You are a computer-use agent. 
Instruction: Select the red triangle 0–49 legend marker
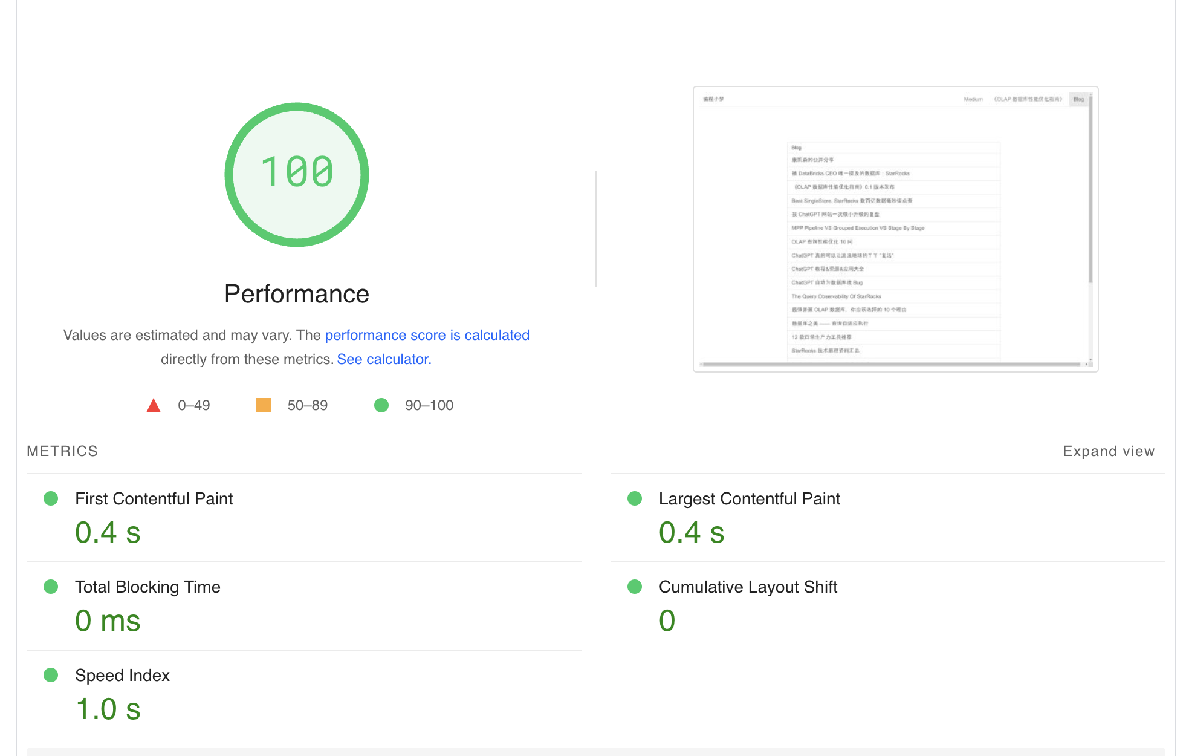point(154,405)
